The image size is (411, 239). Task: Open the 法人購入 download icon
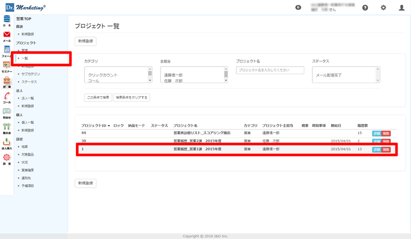[7, 142]
